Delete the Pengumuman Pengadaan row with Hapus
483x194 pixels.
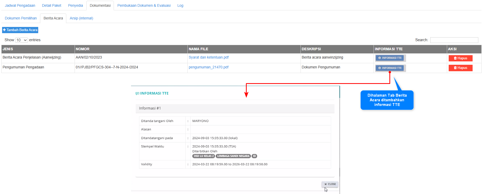pos(460,68)
